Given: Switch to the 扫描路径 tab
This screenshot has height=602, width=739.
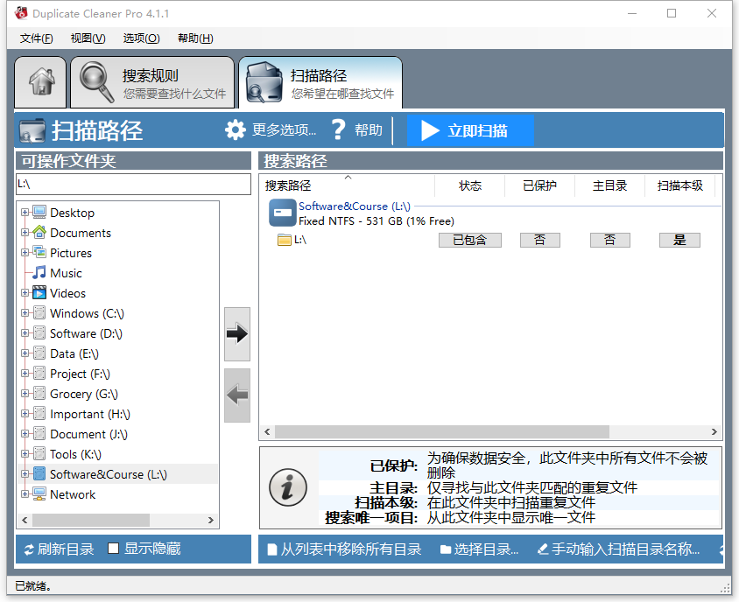Looking at the screenshot, I should pyautogui.click(x=320, y=82).
